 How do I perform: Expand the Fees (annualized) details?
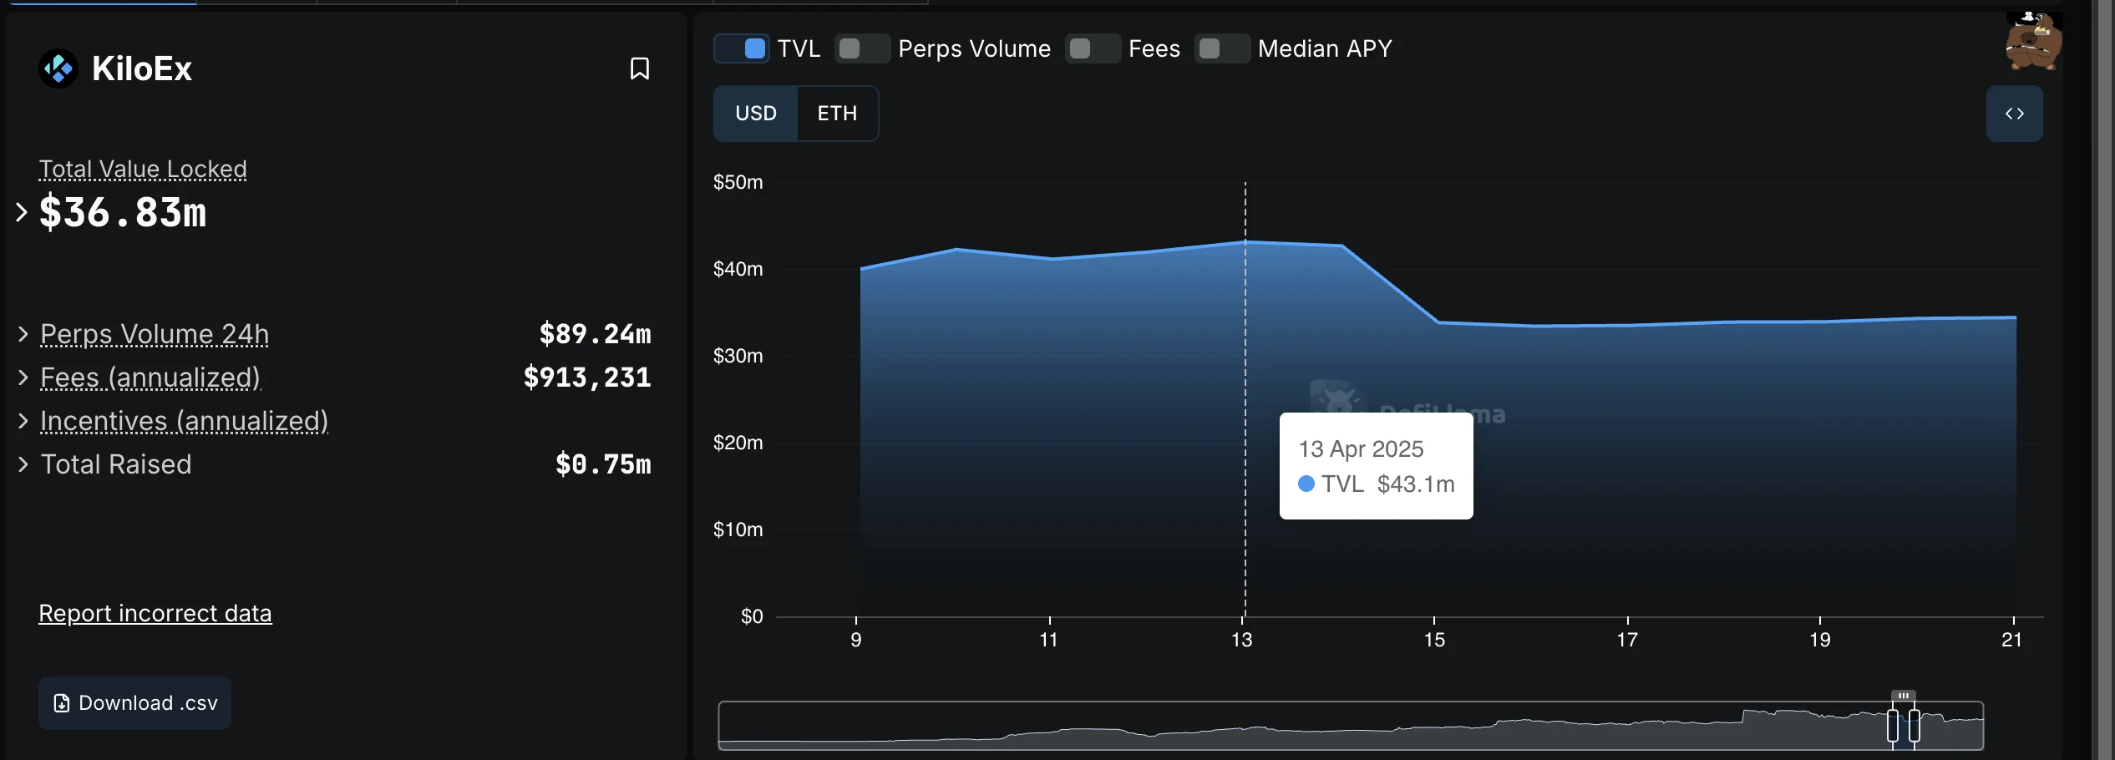pos(23,377)
